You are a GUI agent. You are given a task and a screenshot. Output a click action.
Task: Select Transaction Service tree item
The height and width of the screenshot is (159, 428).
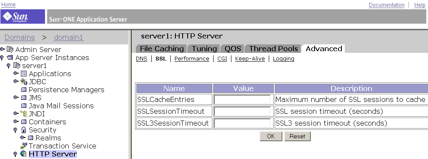click(62, 146)
